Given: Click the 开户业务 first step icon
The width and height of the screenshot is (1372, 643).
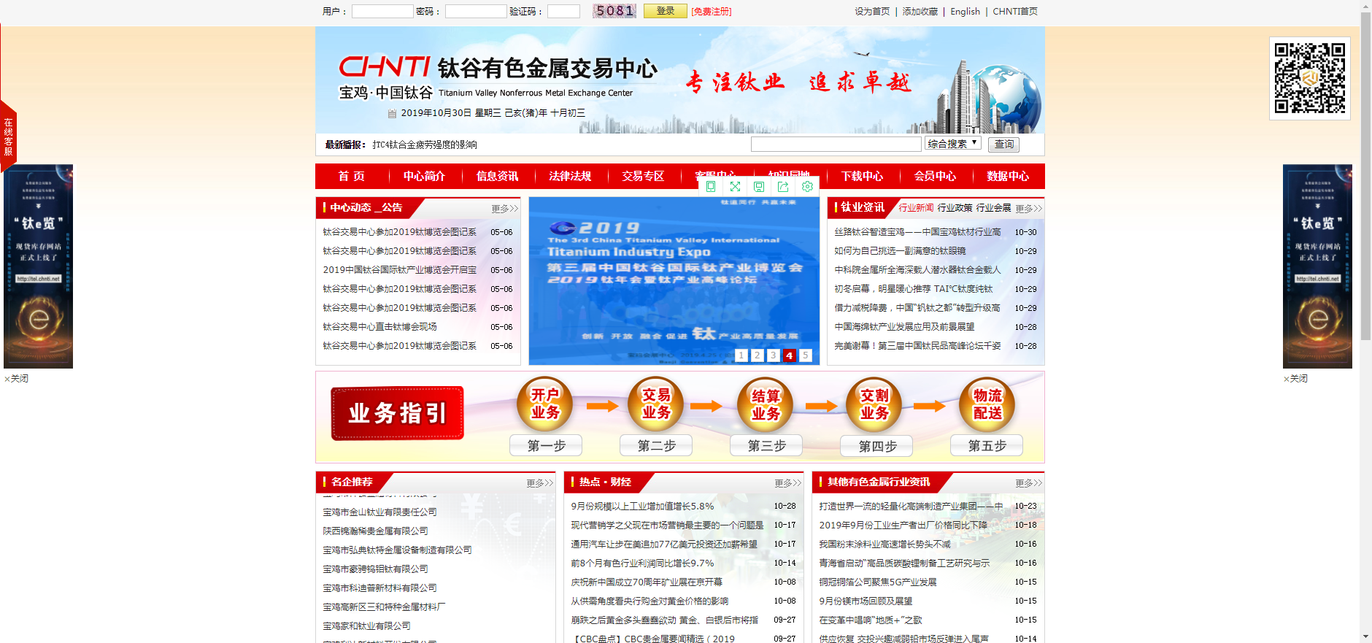Looking at the screenshot, I should pos(544,404).
